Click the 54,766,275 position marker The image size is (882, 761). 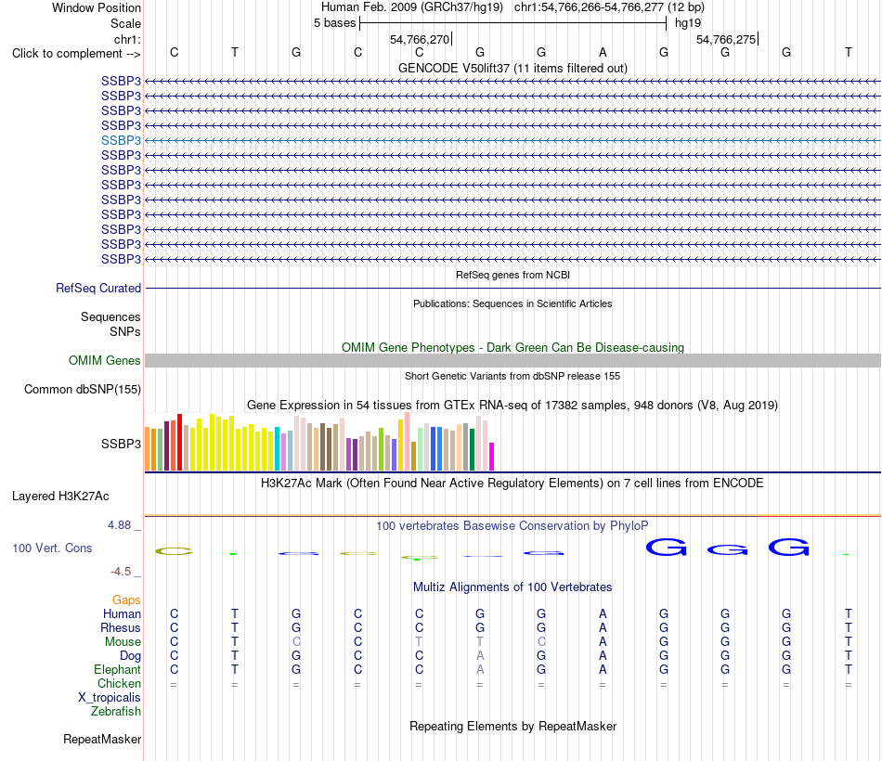click(x=726, y=39)
